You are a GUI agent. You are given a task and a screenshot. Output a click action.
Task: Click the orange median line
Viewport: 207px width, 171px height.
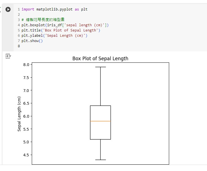click(x=101, y=121)
